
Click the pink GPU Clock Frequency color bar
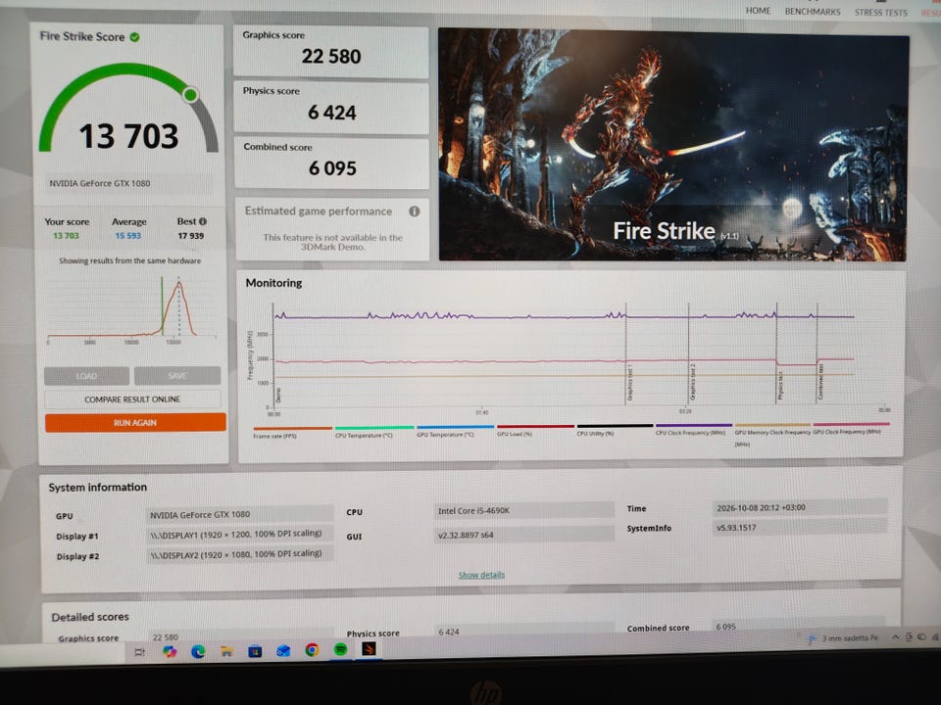pos(852,424)
